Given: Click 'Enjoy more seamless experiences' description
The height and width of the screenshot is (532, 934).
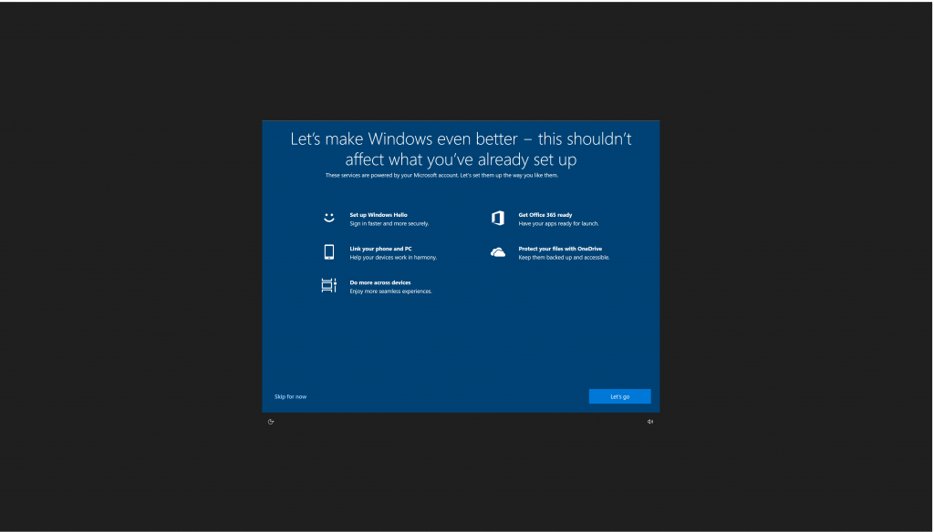Looking at the screenshot, I should (390, 292).
